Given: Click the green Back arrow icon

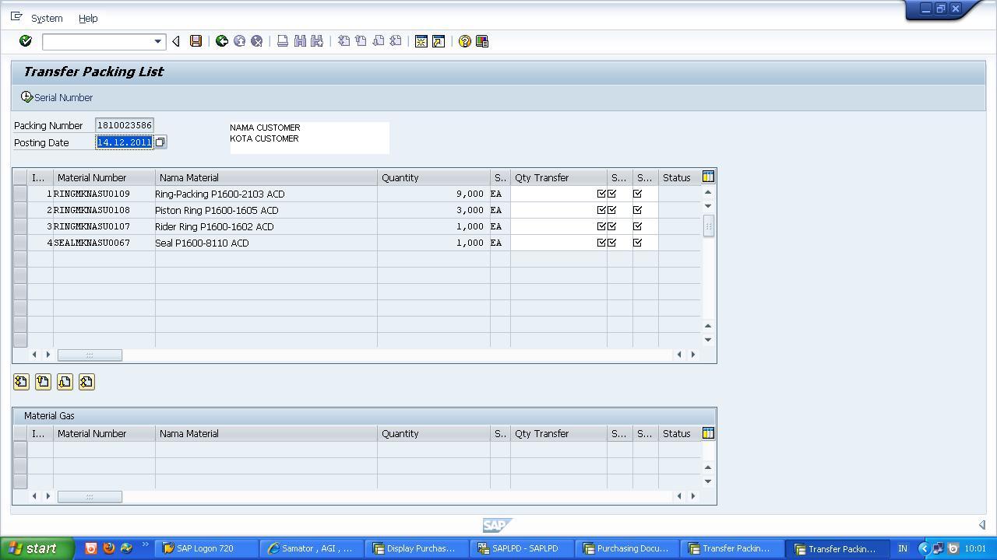Looking at the screenshot, I should point(222,41).
